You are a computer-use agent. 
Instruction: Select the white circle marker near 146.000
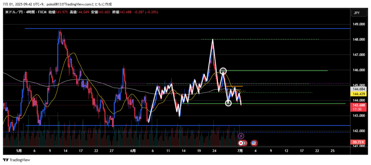pos(223,71)
